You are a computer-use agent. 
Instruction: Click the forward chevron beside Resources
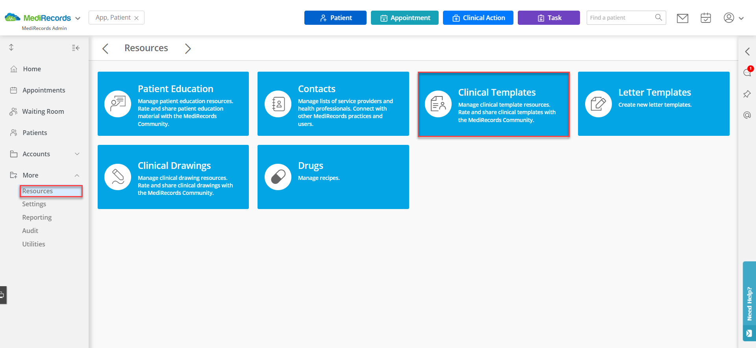(188, 48)
